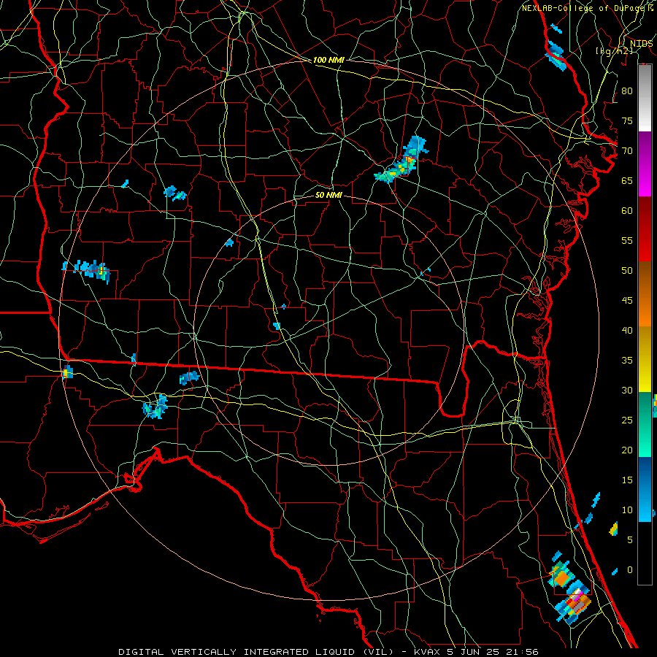
Task: Pick the blue segment of the color scale
Action: [645, 489]
